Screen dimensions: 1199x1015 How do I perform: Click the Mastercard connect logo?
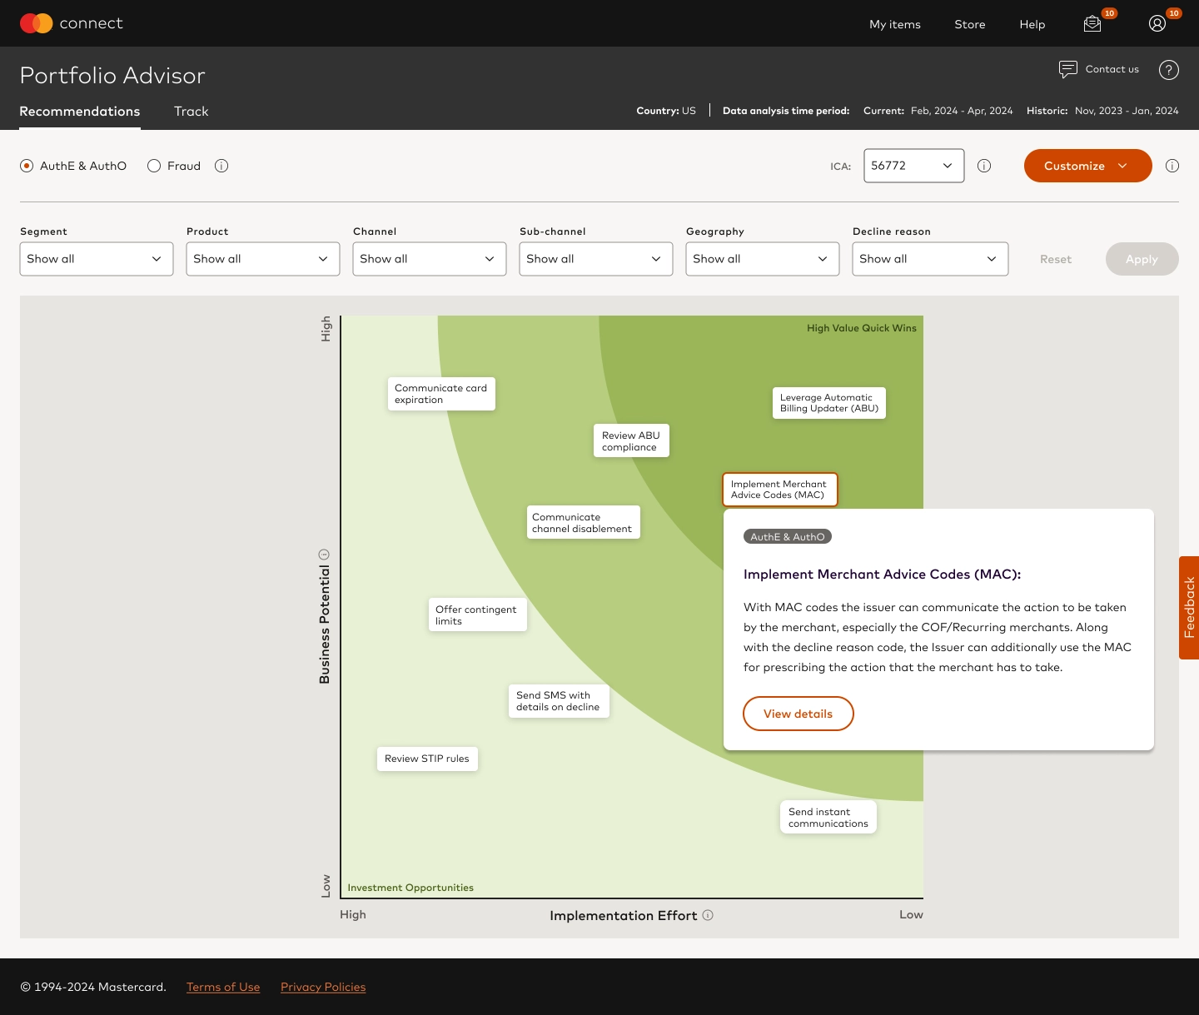point(72,23)
